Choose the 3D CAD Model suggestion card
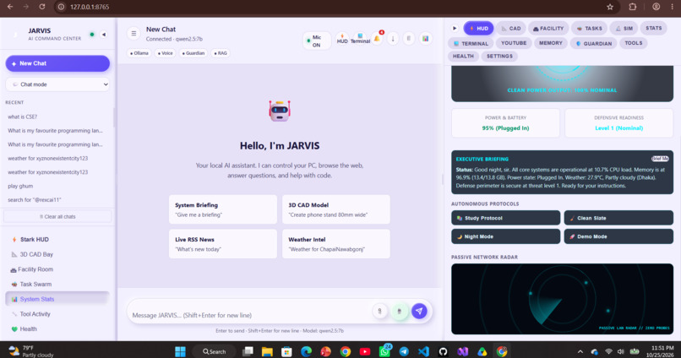The width and height of the screenshot is (681, 358). click(336, 209)
